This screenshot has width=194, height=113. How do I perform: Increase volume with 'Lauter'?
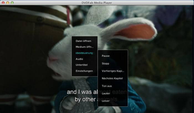click(106, 93)
